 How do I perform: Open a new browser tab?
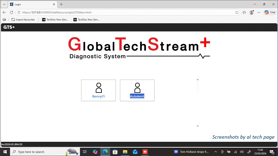[x=61, y=4]
